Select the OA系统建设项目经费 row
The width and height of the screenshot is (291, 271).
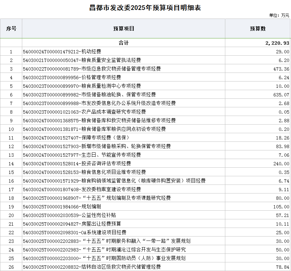(75, 233)
